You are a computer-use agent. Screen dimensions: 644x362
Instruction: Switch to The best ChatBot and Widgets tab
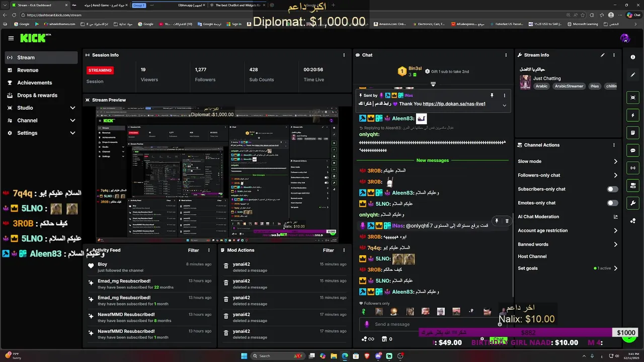237,5
